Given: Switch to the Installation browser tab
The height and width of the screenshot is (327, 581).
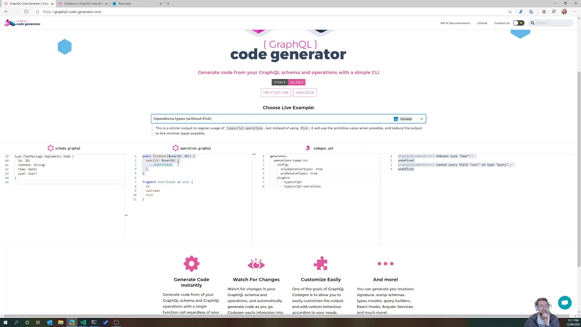Looking at the screenshot, I should point(83,4).
